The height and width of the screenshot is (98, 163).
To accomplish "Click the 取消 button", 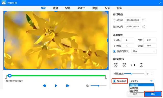I will pyautogui.click(x=135, y=94).
